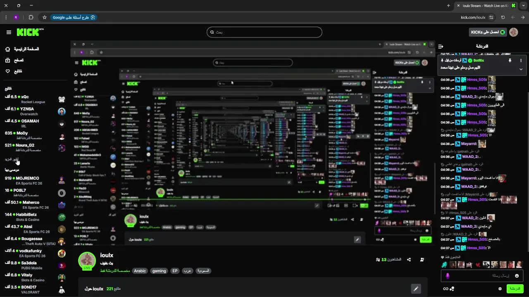Click the green slipper emote in quick emotes
The height and width of the screenshot is (297, 529).
click(444, 264)
